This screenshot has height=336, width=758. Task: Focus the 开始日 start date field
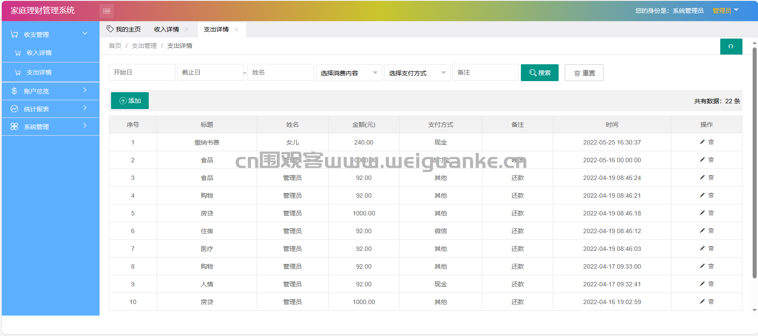(142, 72)
